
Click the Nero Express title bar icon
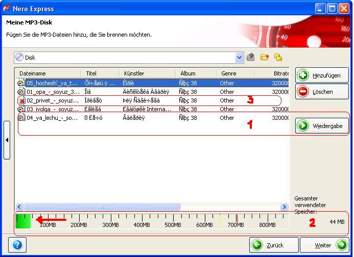(x=6, y=8)
